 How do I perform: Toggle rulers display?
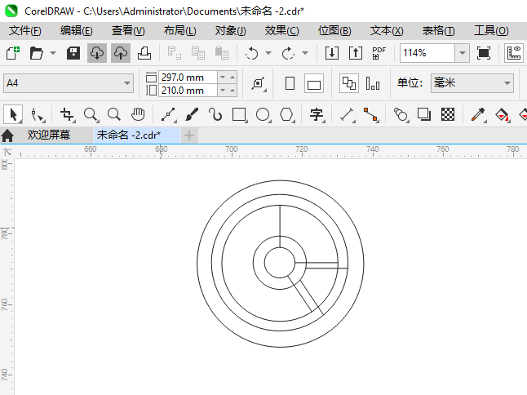(514, 53)
